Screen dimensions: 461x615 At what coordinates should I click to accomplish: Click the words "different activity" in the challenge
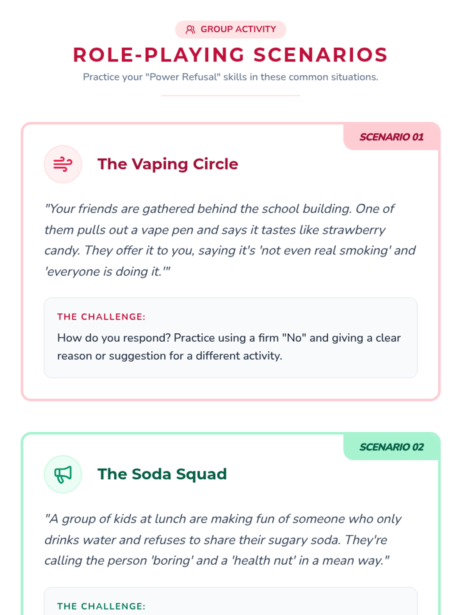239,356
